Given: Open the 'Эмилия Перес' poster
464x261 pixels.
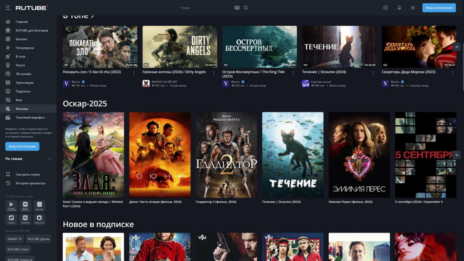Looking at the screenshot, I should 359,155.
